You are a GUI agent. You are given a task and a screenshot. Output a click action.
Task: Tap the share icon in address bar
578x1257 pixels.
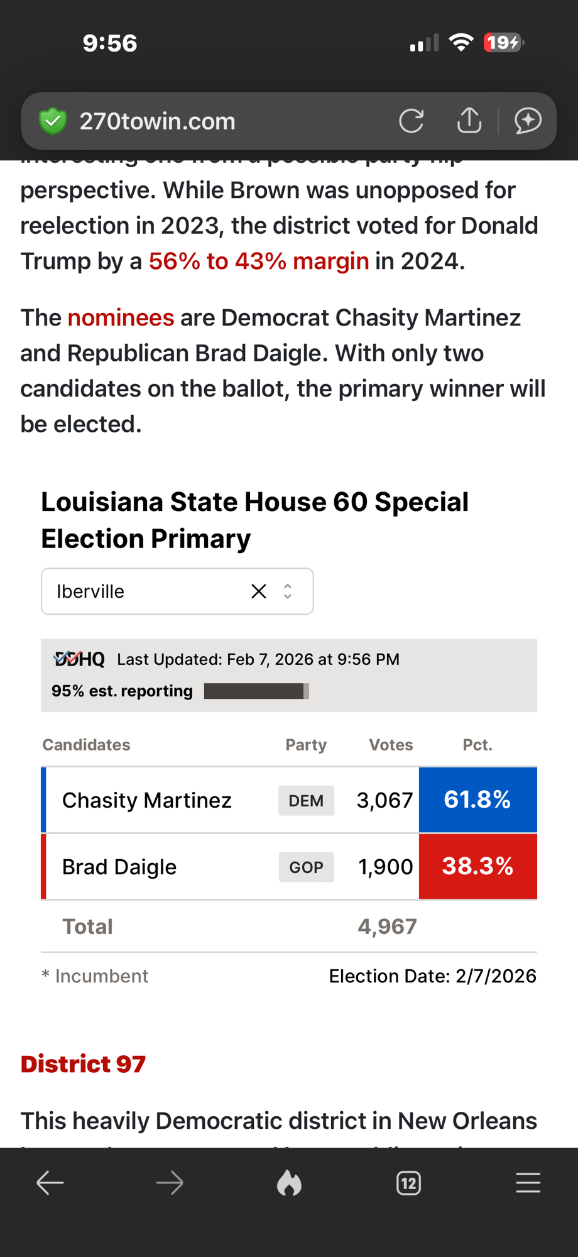coord(469,121)
